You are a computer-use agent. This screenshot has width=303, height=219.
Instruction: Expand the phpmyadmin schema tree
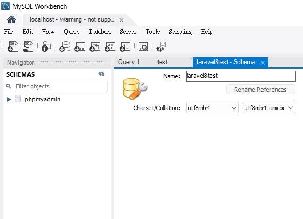tap(9, 99)
